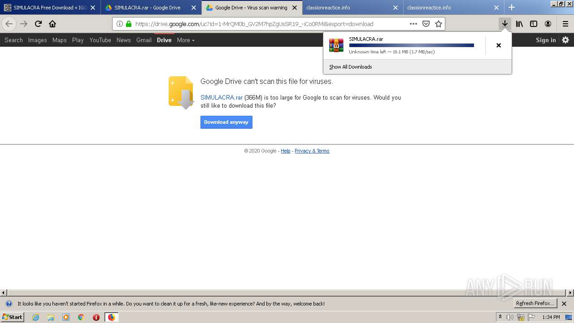Click the notification bar question icon
The width and height of the screenshot is (574, 323).
9,304
